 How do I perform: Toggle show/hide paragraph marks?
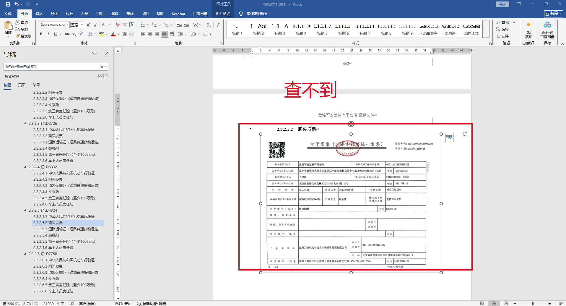click(x=218, y=25)
